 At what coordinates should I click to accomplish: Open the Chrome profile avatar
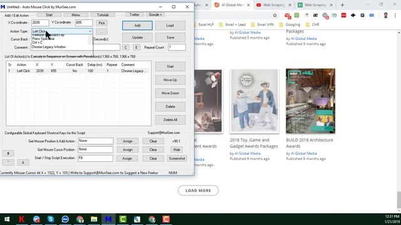click(x=386, y=15)
